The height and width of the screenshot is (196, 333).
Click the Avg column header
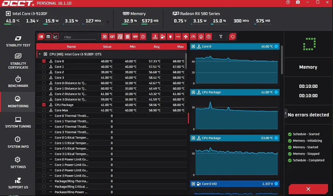point(156,46)
